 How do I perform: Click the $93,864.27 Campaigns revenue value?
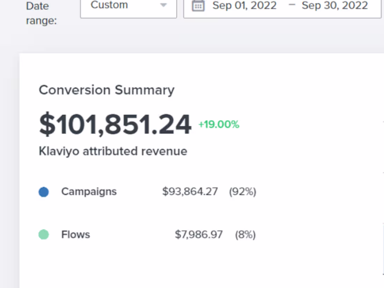click(190, 191)
